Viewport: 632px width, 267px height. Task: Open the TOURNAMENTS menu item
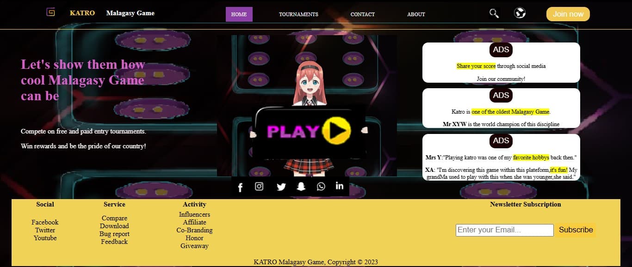pyautogui.click(x=298, y=14)
